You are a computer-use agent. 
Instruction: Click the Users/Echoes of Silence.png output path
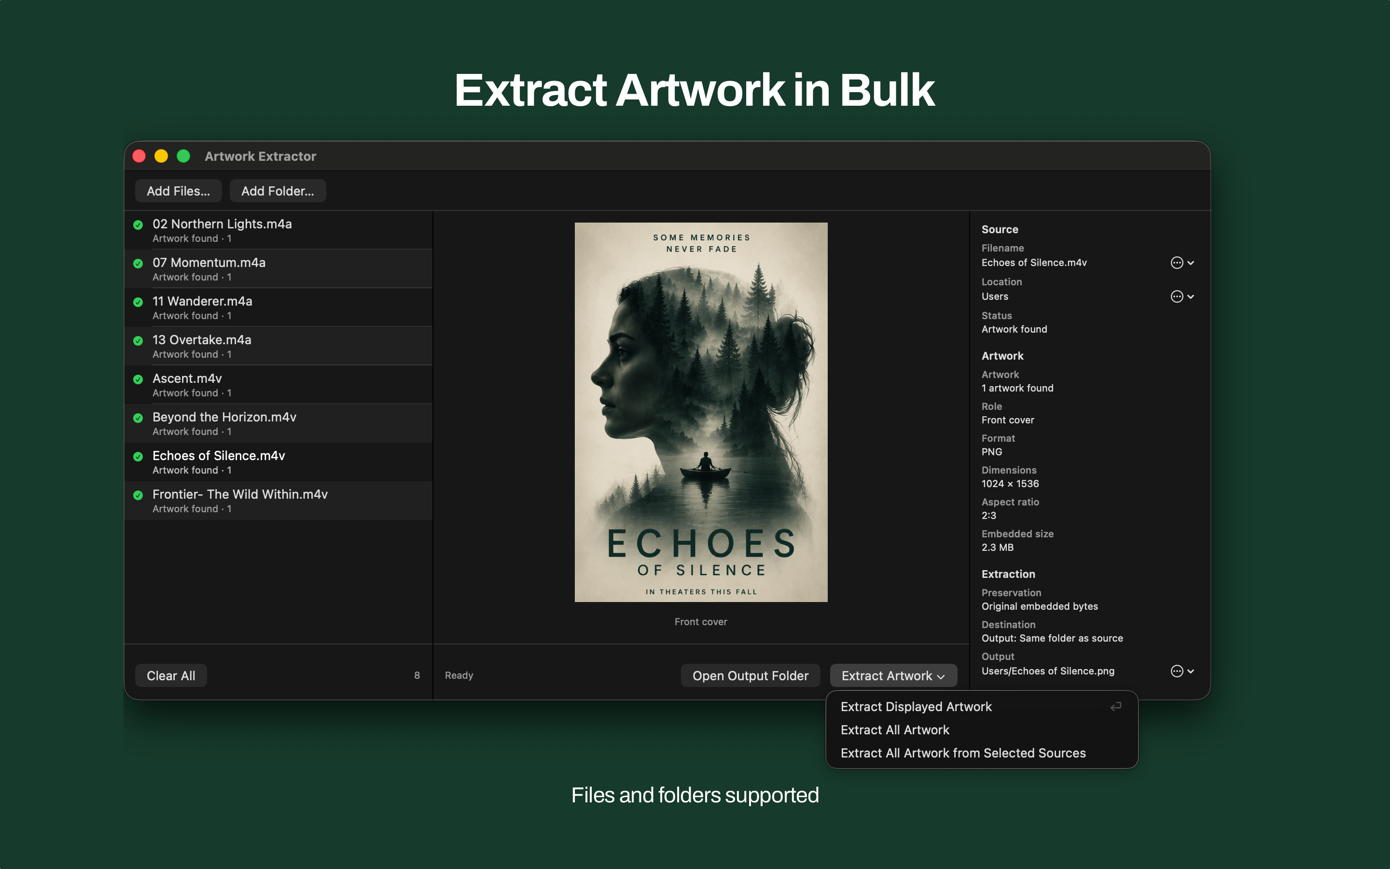[x=1048, y=671]
